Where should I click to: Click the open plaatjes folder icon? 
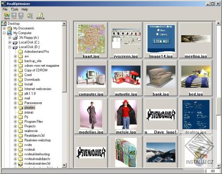coord(20,108)
